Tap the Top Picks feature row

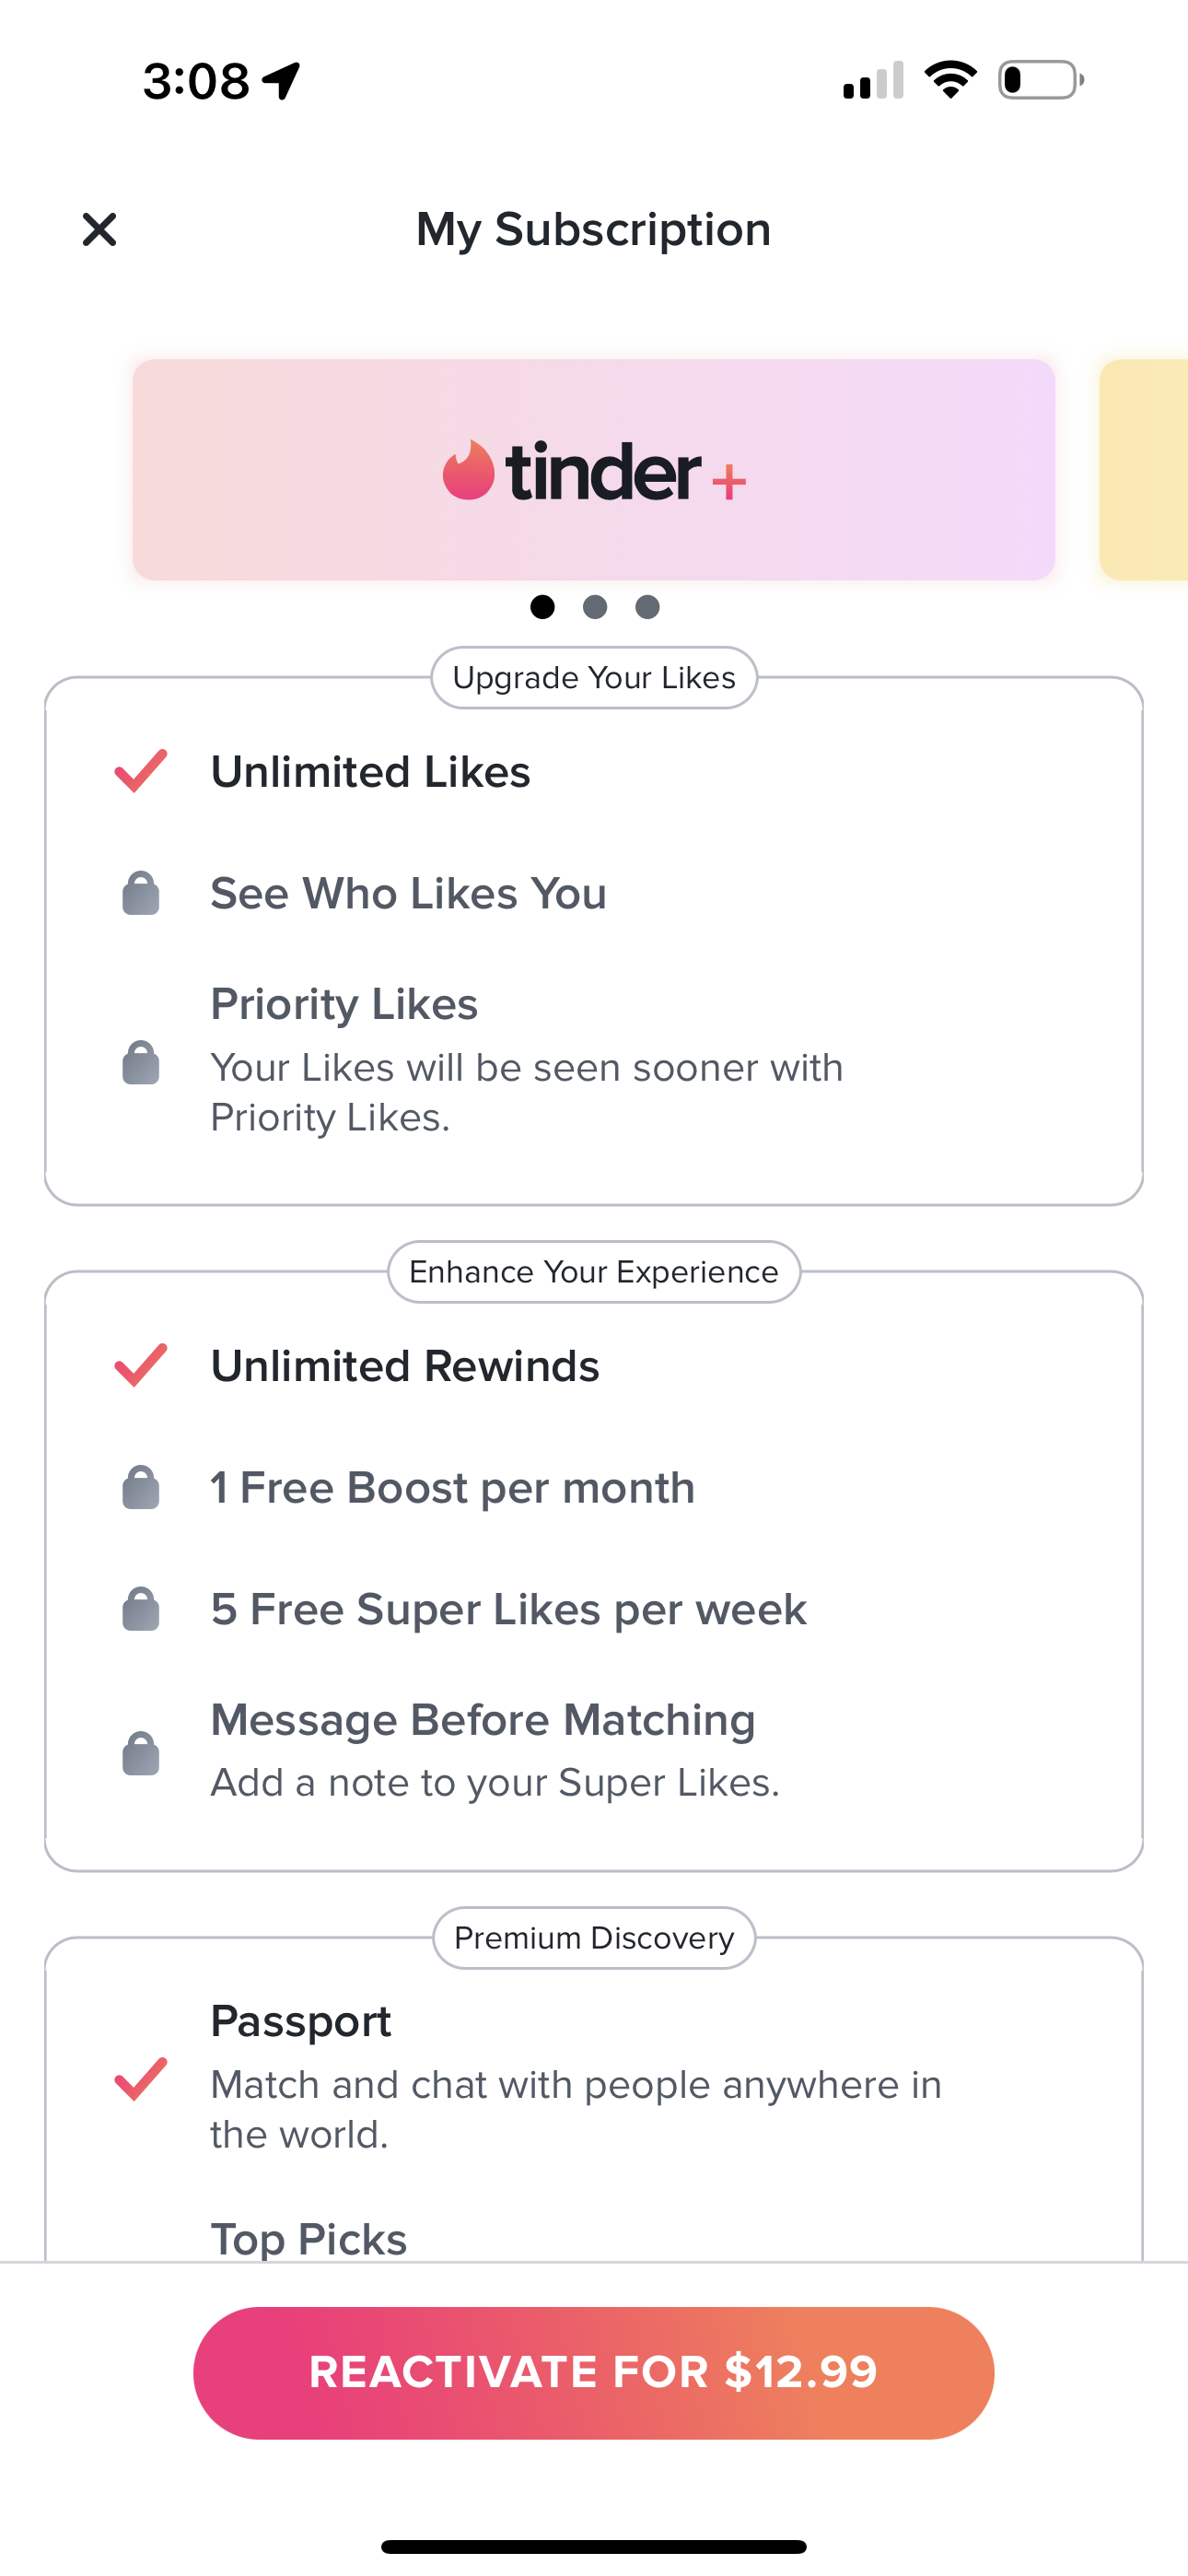pyautogui.click(x=309, y=2238)
